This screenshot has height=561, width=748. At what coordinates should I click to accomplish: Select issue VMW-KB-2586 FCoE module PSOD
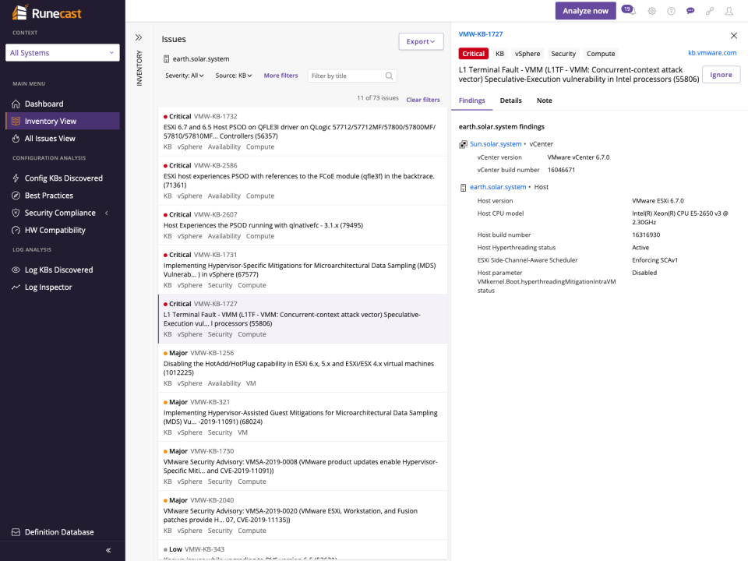[302, 181]
